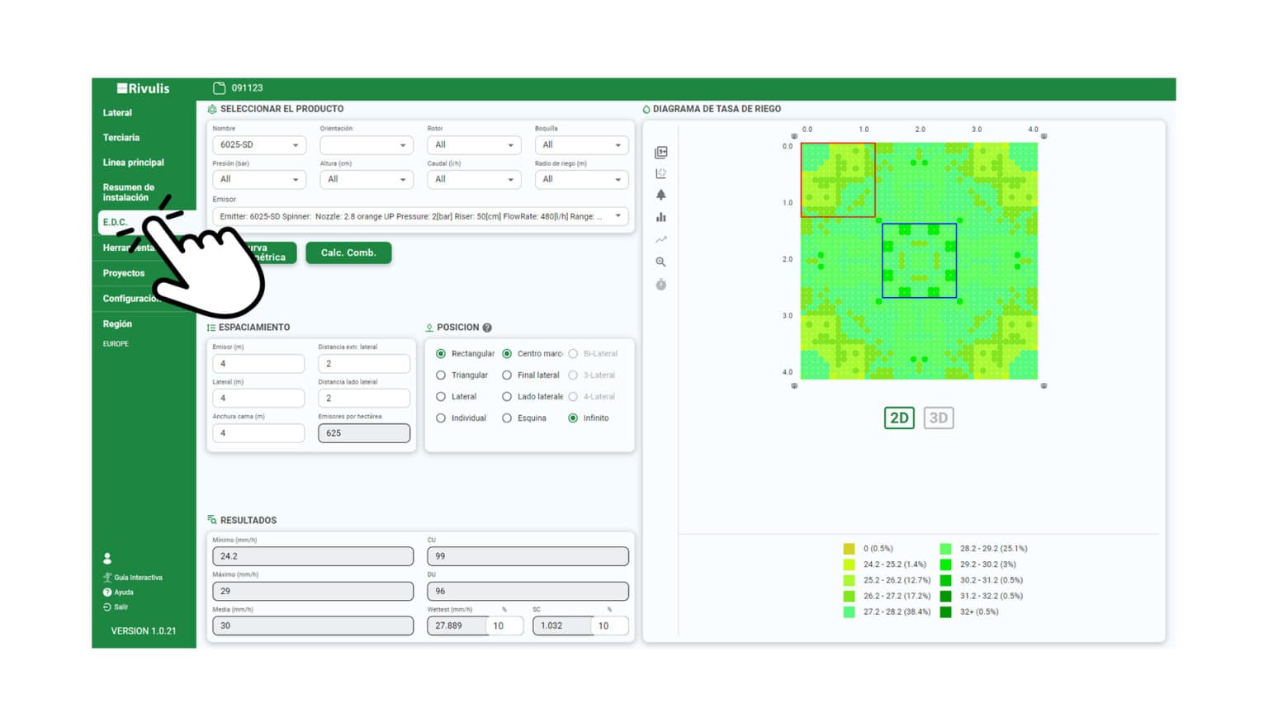This screenshot has width=1268, height=713.
Task: Click the user profile icon in sidebar
Action: click(x=107, y=559)
